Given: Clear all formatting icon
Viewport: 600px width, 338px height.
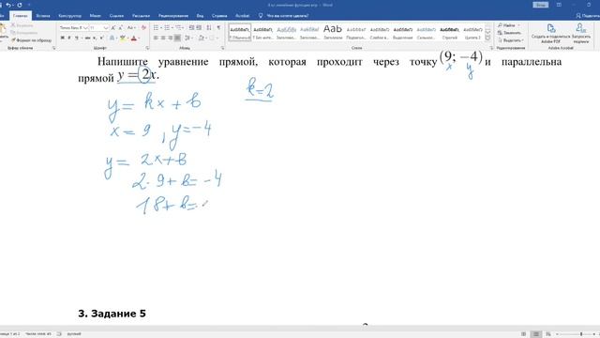Looking at the screenshot, I should 143,28.
